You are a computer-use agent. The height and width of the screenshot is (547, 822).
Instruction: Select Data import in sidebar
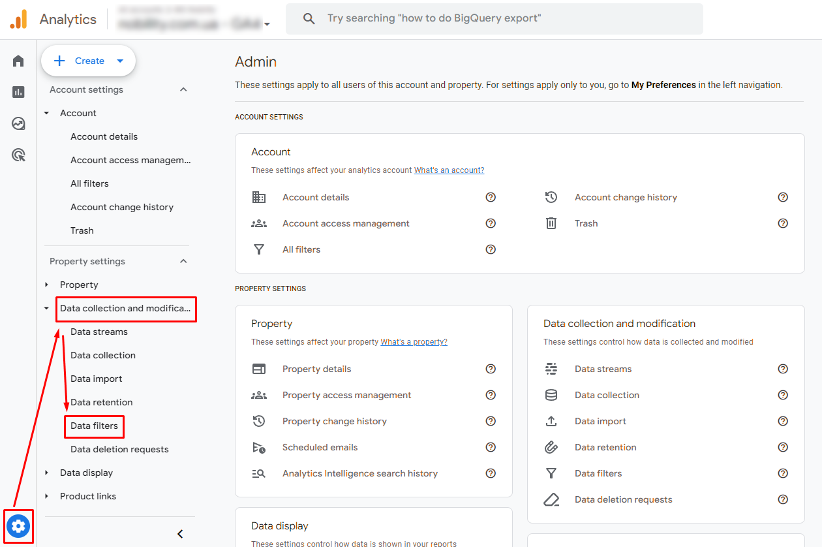97,379
